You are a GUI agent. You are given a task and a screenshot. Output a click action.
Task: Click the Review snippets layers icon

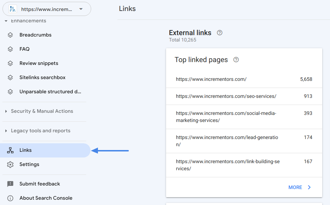tap(10, 63)
